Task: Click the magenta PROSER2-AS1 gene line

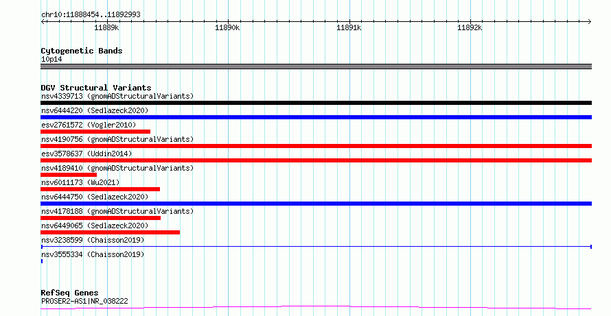Action: click(x=316, y=308)
